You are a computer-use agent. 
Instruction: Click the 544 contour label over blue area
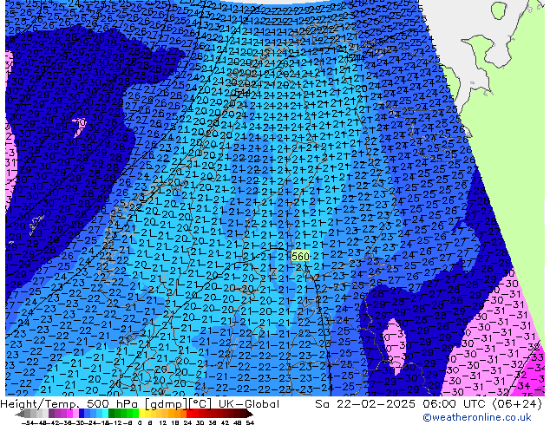[242, 93]
